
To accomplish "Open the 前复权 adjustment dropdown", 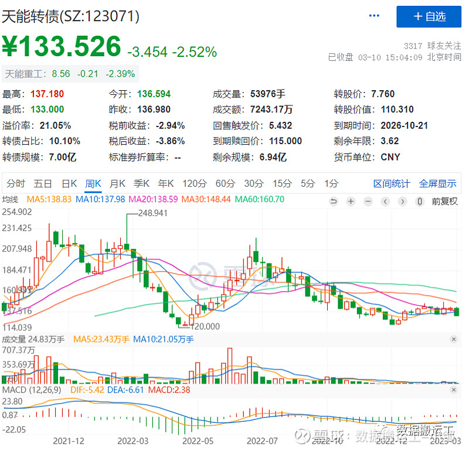I will (x=444, y=201).
